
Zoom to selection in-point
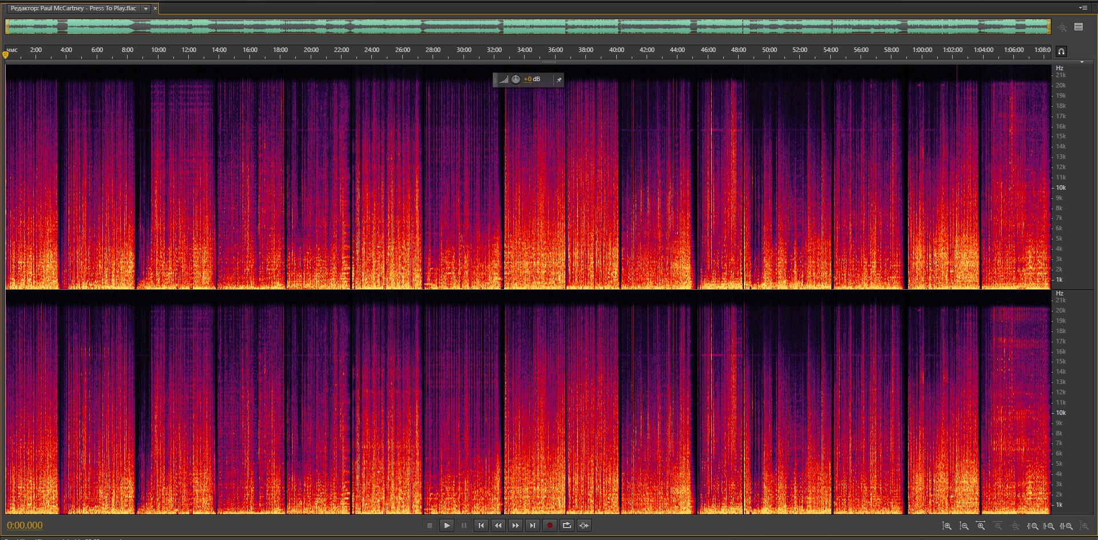coord(1033,526)
